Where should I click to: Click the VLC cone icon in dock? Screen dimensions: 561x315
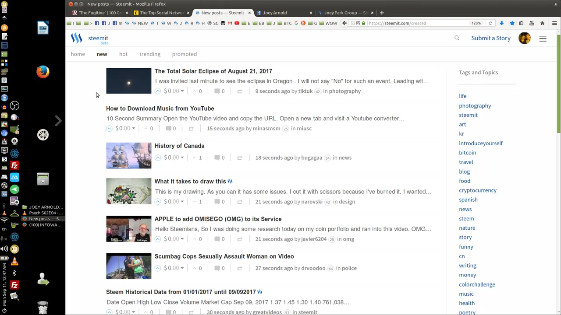(x=14, y=261)
